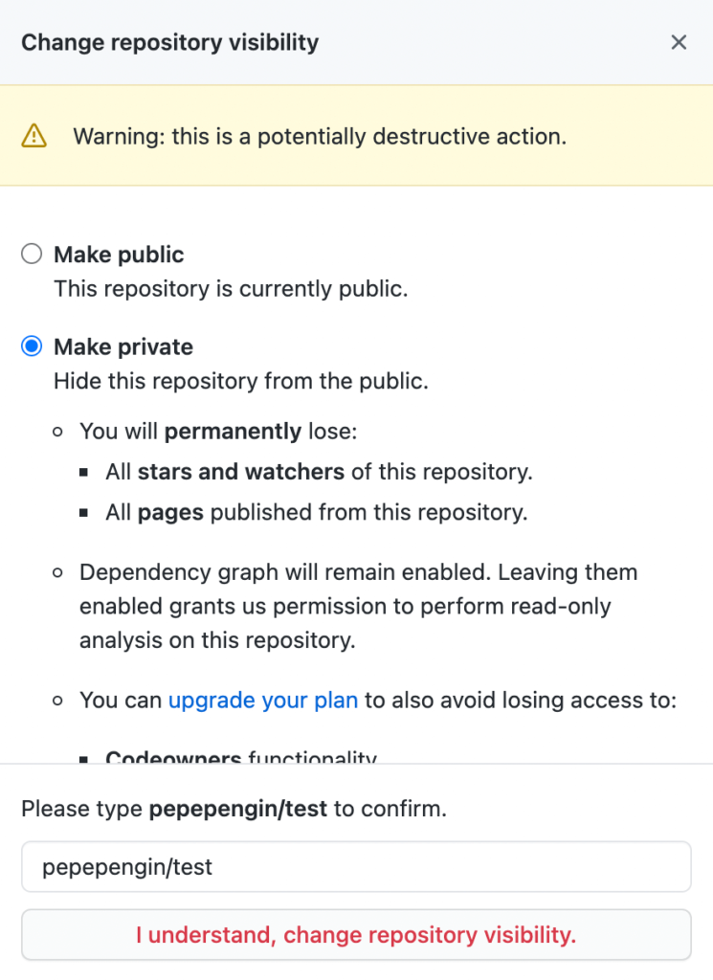Click the potentially destructive action warning text
The width and height of the screenshot is (713, 980).
[x=320, y=136]
